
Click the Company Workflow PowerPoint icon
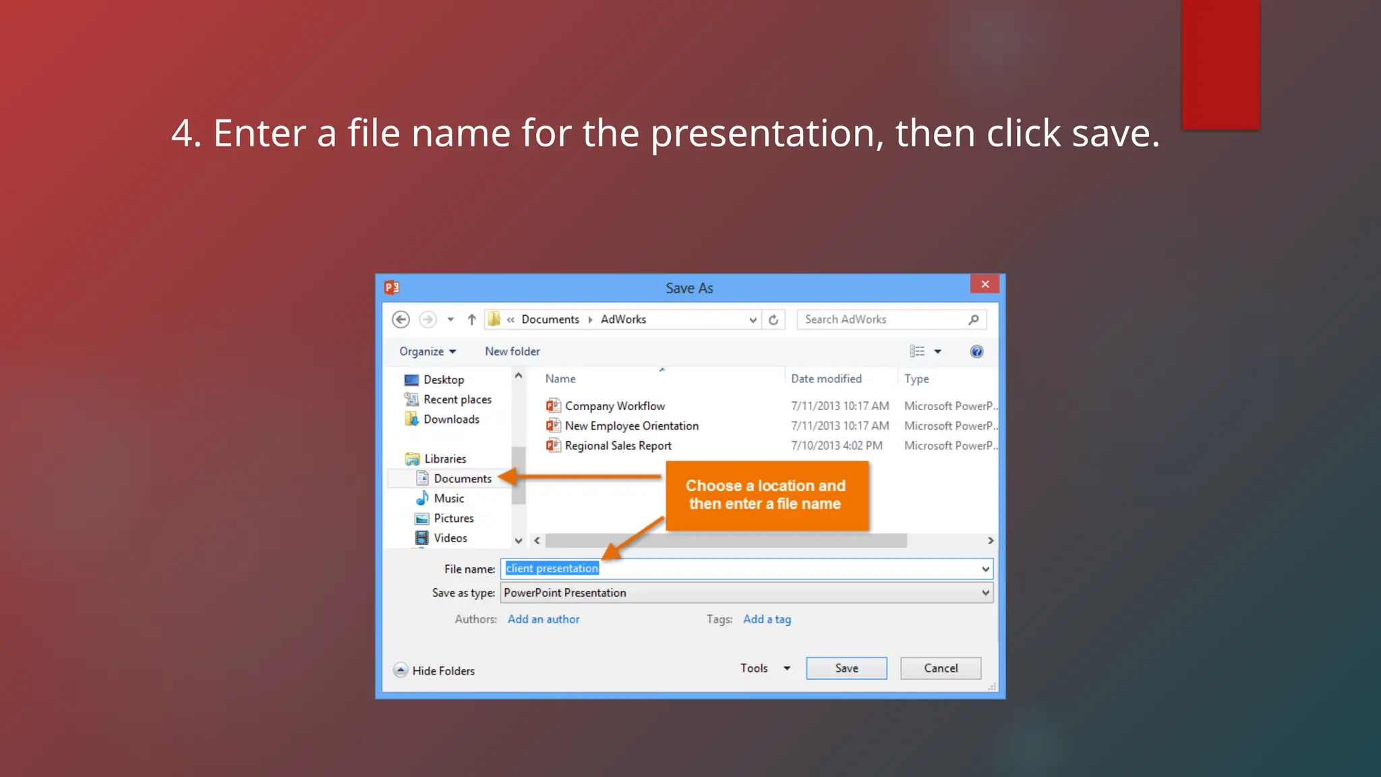click(x=554, y=405)
